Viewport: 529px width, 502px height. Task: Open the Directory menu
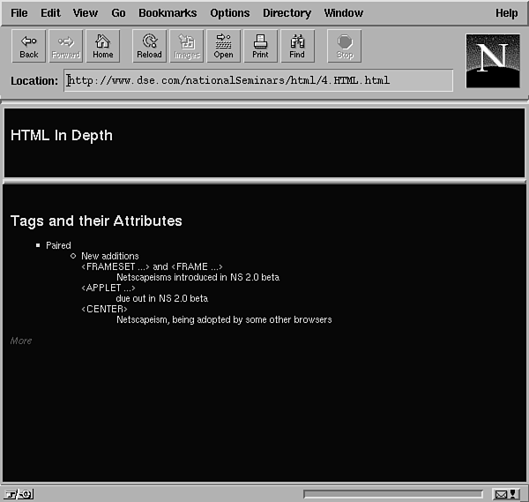(287, 13)
